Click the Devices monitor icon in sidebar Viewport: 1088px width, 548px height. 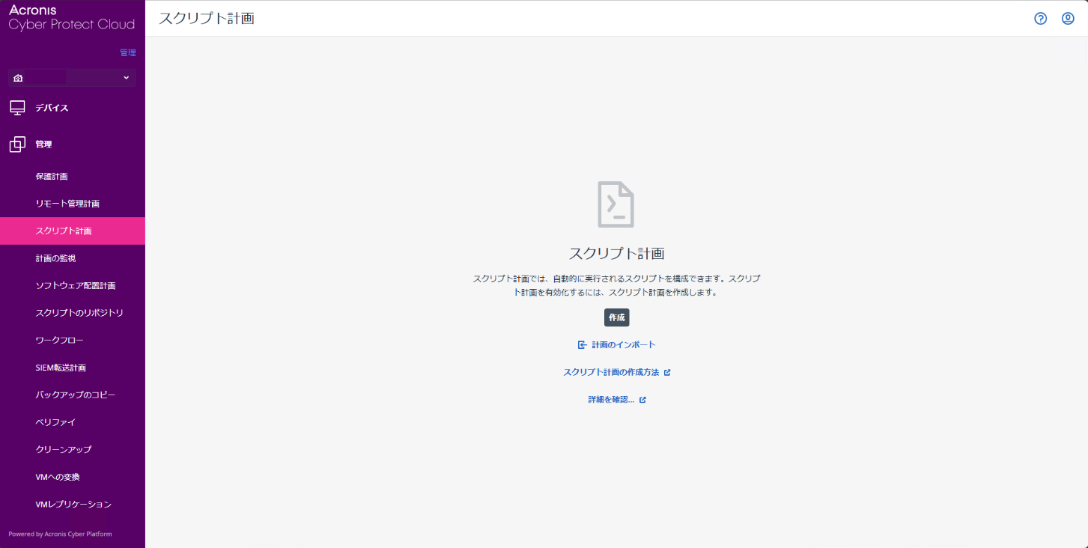(17, 108)
